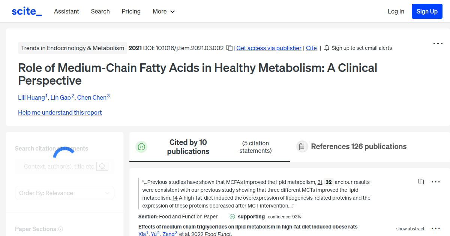Click the scite_ logo in the header
450x236 pixels.
coord(26,11)
